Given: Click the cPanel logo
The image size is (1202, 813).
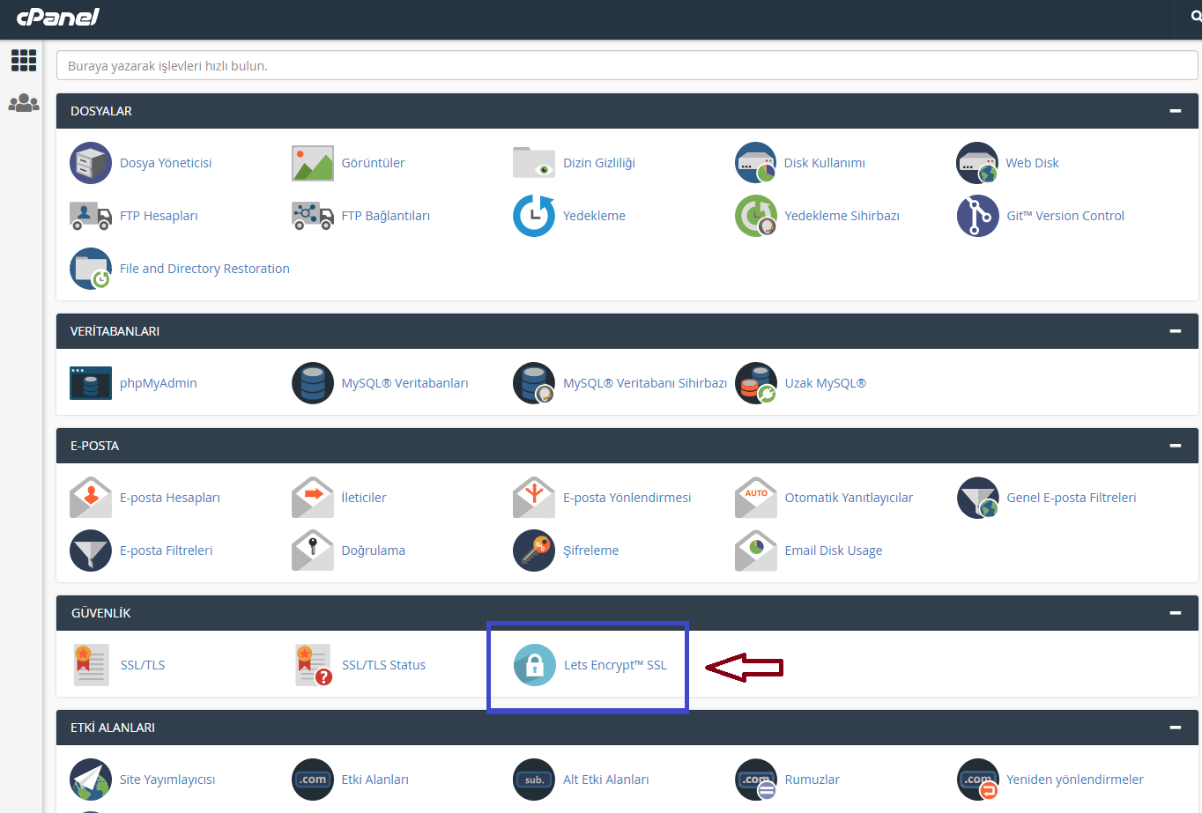Looking at the screenshot, I should tap(58, 17).
